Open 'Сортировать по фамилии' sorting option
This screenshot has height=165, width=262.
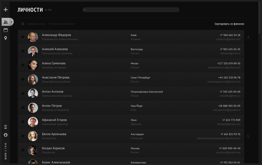(229, 24)
